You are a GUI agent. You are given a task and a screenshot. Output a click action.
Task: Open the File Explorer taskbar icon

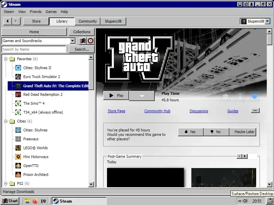27,201
